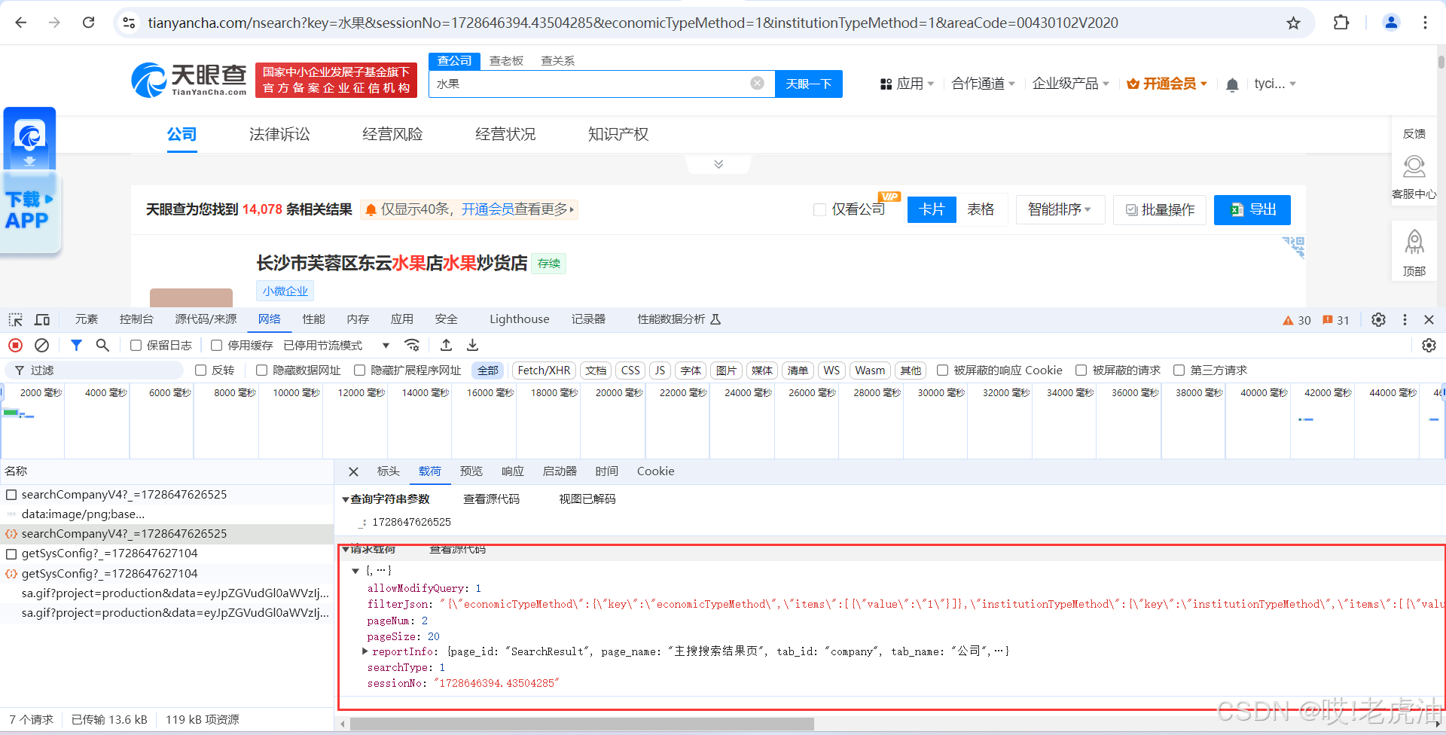Select the 响应 tab in request details
Viewport: 1446px width, 735px height.
[513, 471]
